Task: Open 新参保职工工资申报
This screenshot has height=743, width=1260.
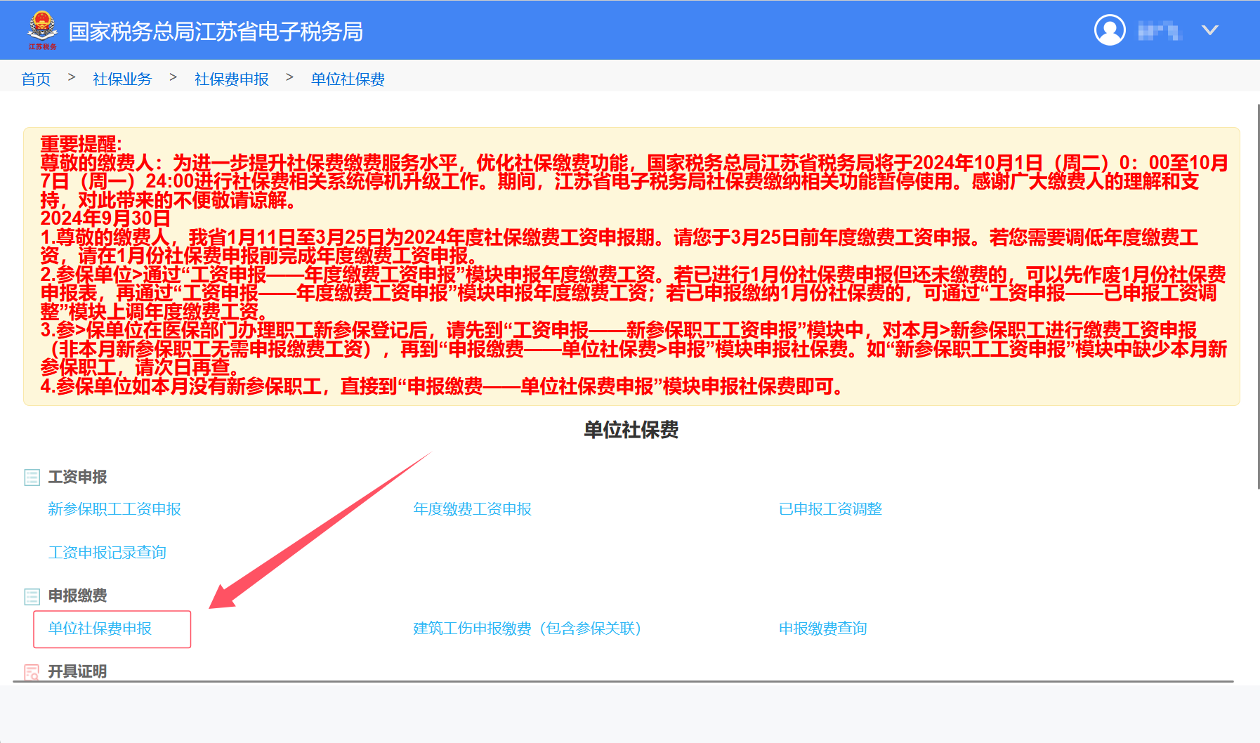Action: 114,509
